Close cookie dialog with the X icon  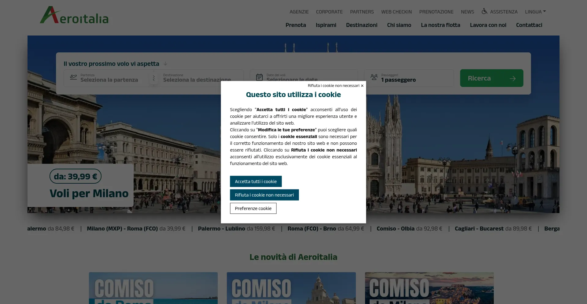(362, 86)
